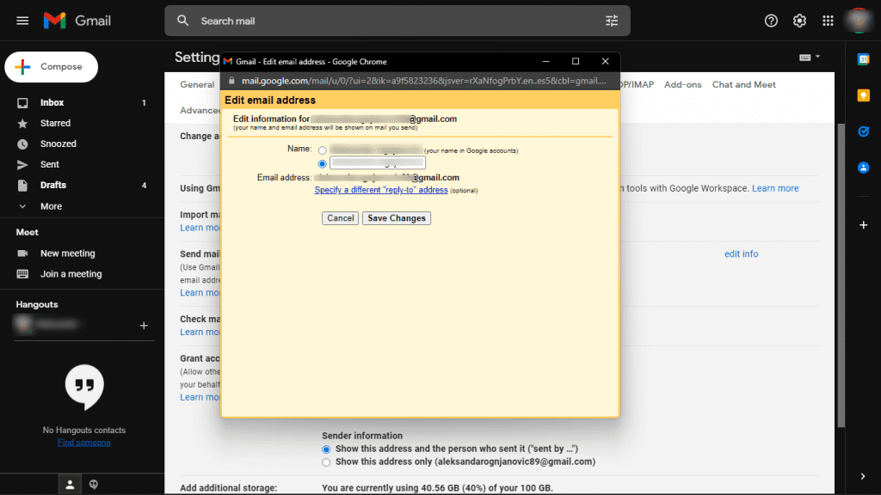The width and height of the screenshot is (881, 495).
Task: Click the custom name text field
Action: pyautogui.click(x=378, y=162)
